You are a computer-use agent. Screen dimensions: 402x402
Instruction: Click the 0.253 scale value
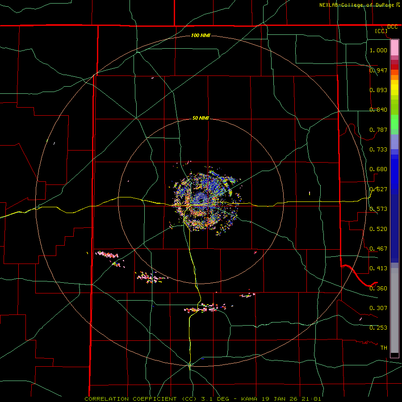(378, 328)
